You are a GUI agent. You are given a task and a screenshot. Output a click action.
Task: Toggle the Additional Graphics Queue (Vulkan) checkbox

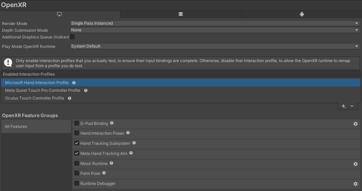[72, 37]
